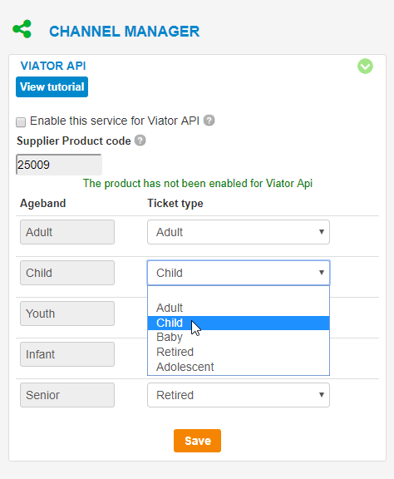This screenshot has width=394, height=479.
Task: Open the Senior row Retired dropdown
Action: [239, 395]
